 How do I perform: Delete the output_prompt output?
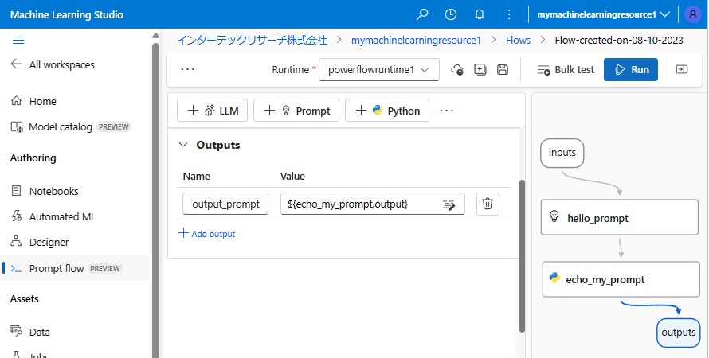(488, 204)
